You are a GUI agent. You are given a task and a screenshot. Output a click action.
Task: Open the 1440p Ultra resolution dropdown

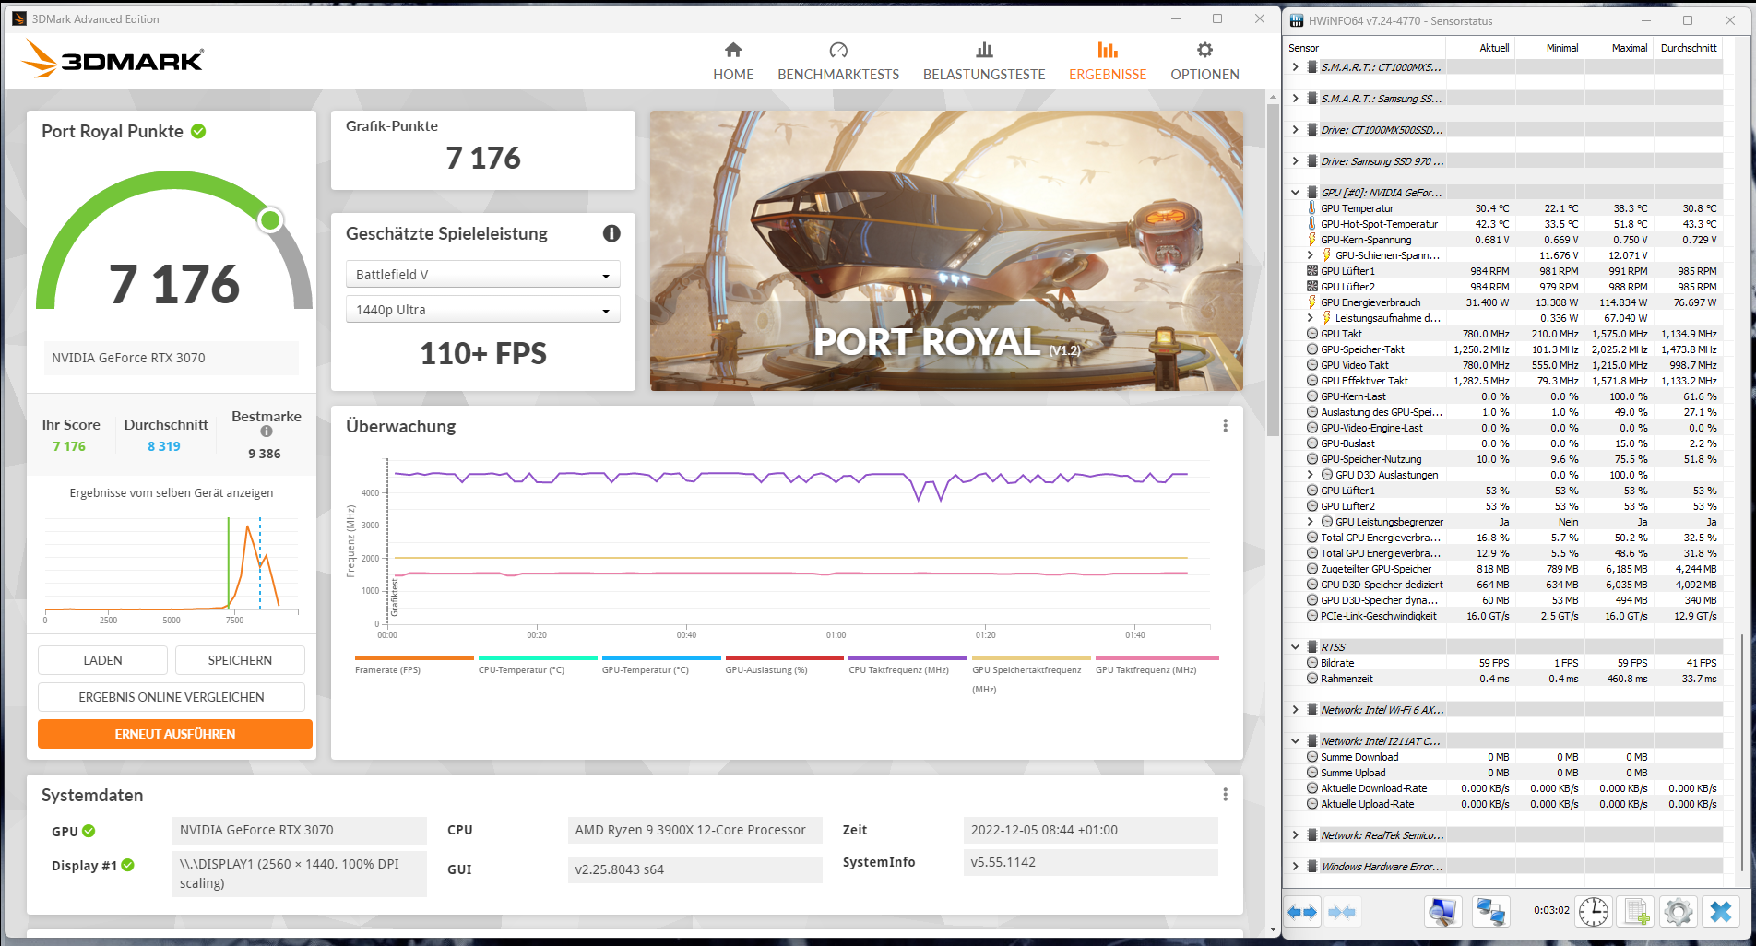[482, 310]
